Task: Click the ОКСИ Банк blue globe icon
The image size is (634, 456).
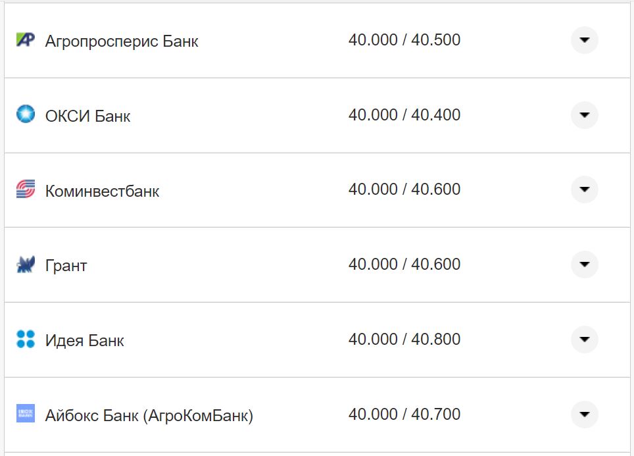Action: pyautogui.click(x=24, y=115)
